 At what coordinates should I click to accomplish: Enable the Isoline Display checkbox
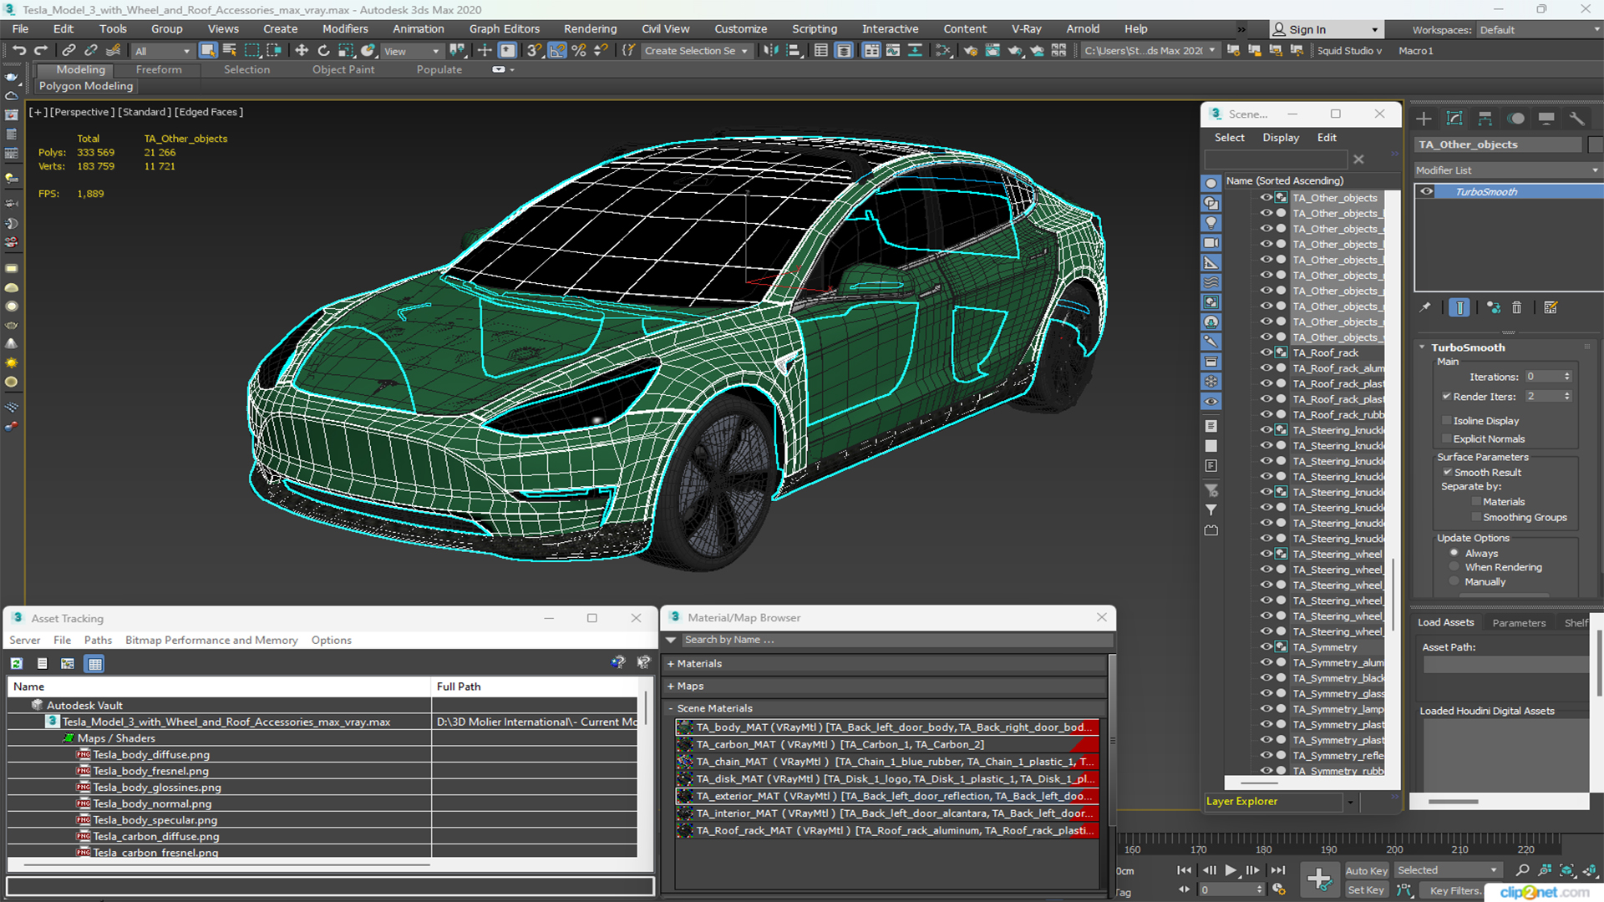[x=1447, y=421]
